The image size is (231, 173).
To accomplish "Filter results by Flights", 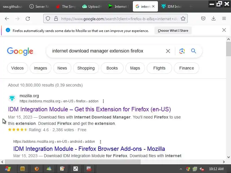I will [x=159, y=68].
